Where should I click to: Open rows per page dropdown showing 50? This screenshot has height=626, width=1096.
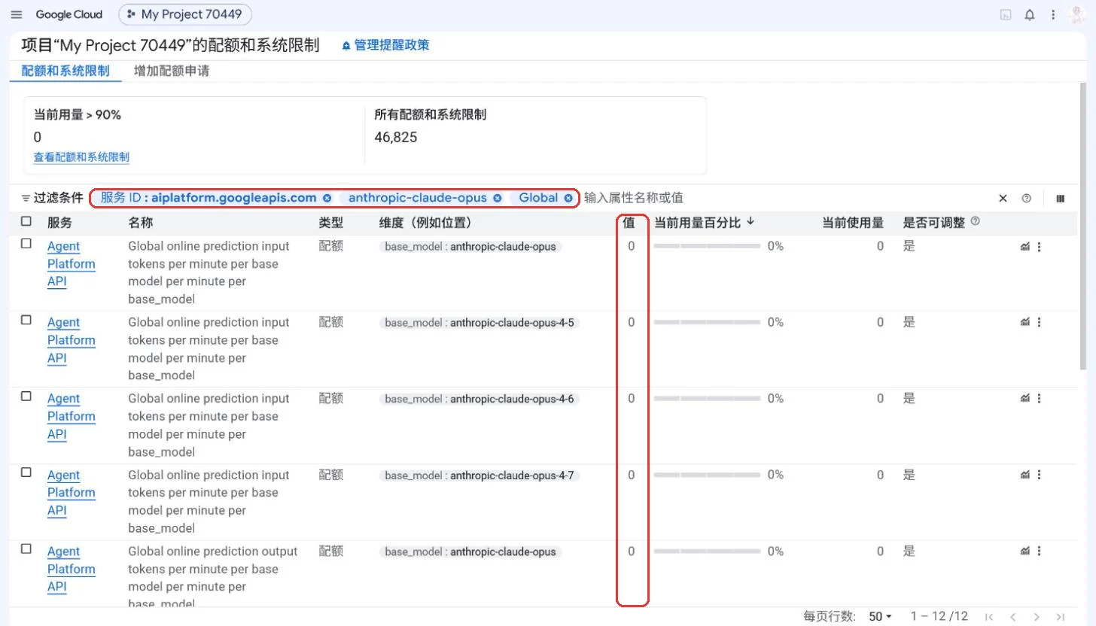tap(880, 616)
